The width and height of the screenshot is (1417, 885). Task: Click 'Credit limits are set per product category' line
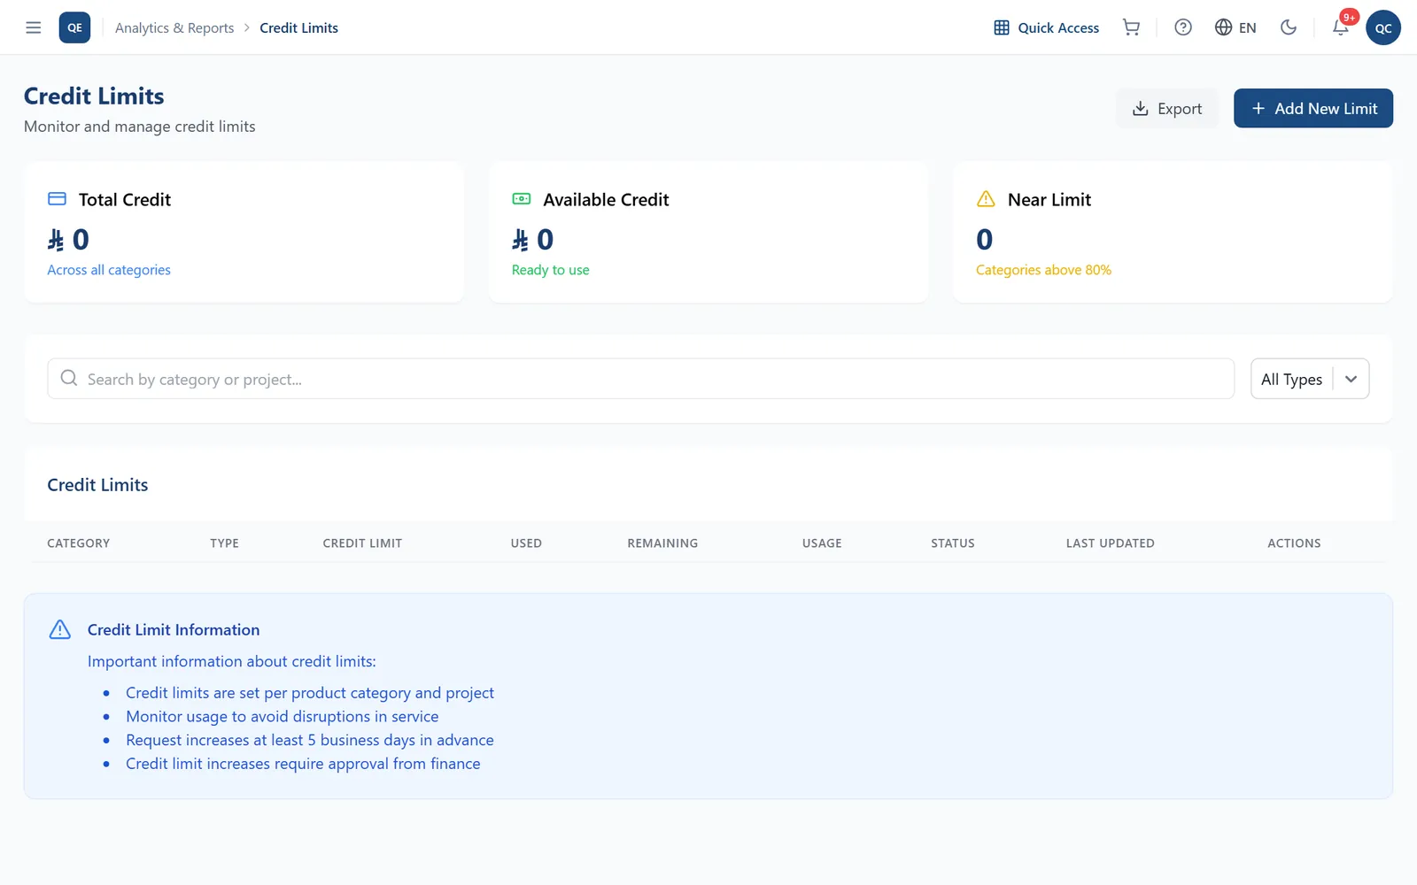310,693
